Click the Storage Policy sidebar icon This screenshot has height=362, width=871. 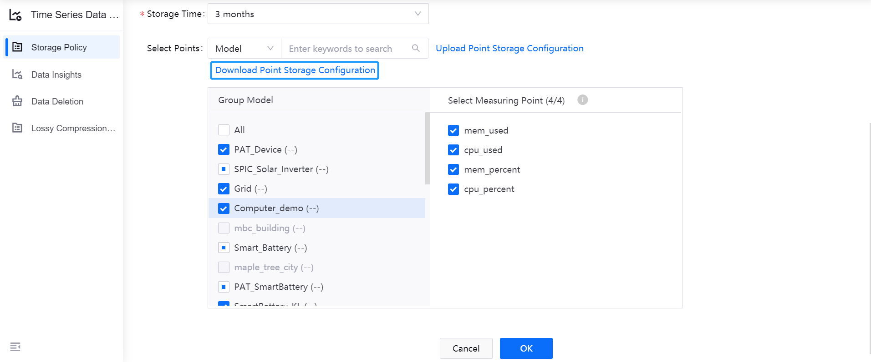pyautogui.click(x=17, y=47)
